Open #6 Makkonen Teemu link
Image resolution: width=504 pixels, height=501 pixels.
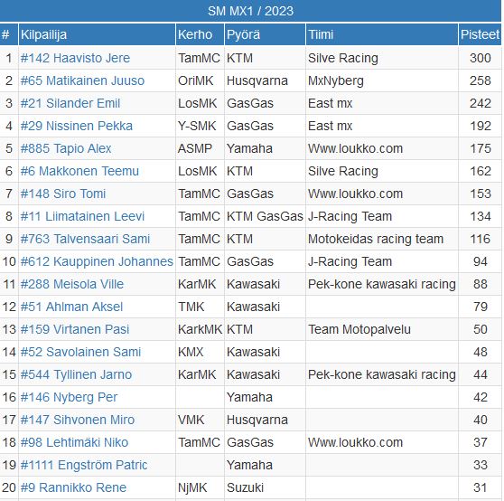point(79,171)
